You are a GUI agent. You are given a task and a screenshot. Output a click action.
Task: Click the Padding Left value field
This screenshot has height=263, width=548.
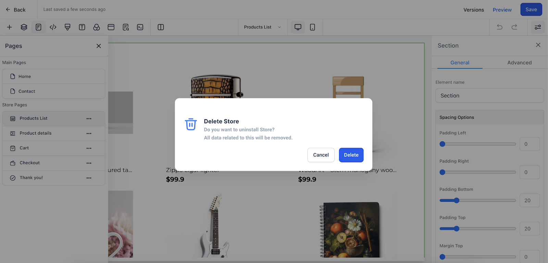pyautogui.click(x=530, y=144)
